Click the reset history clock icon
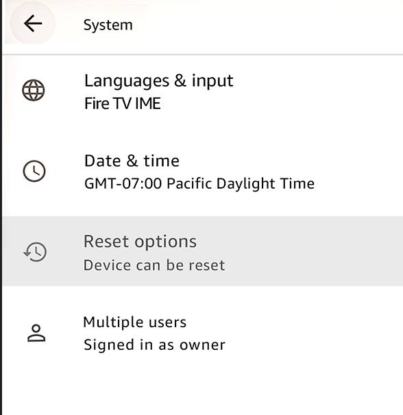Screen dimensions: 403x415 [x=35, y=252]
